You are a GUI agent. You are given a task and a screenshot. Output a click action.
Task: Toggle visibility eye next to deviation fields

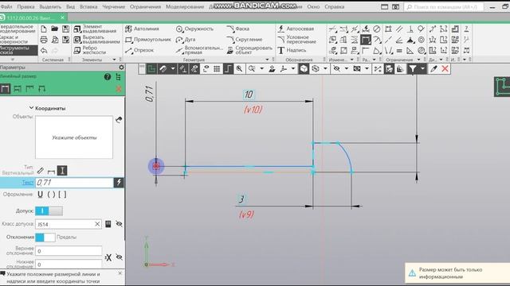[119, 257]
